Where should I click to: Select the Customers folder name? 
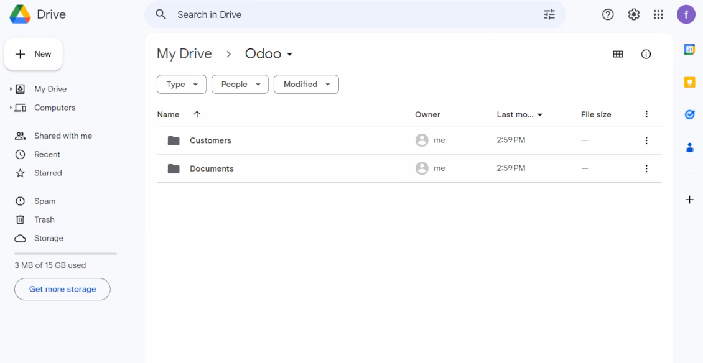point(210,140)
